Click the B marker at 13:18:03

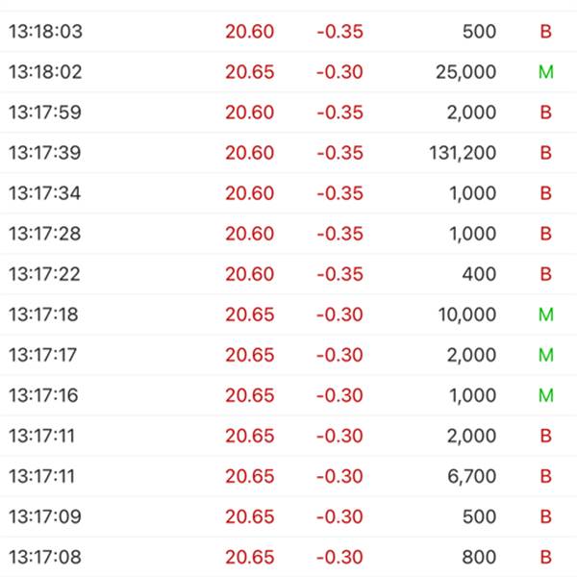[x=545, y=32]
